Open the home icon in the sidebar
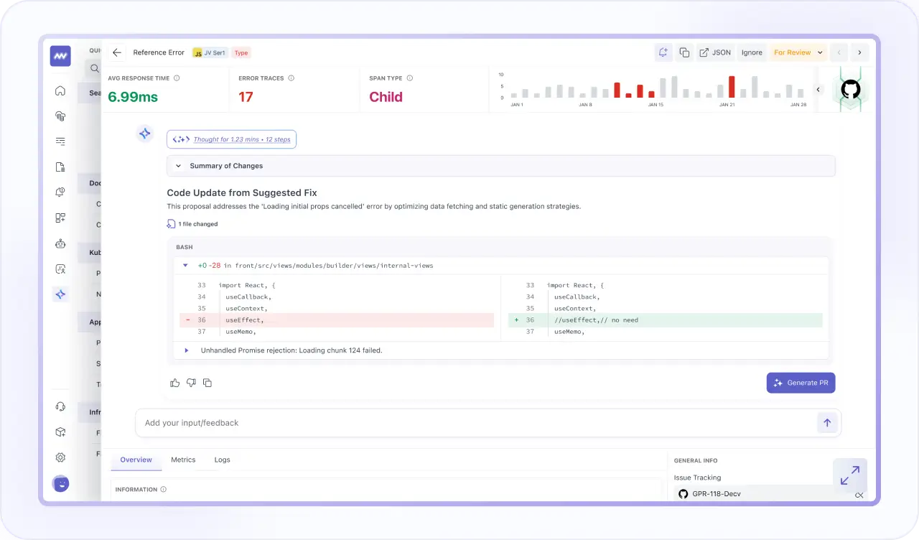 (60, 90)
